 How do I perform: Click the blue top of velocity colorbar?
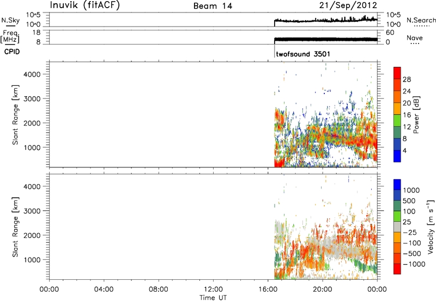(397, 185)
